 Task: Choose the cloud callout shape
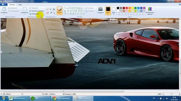81,13
